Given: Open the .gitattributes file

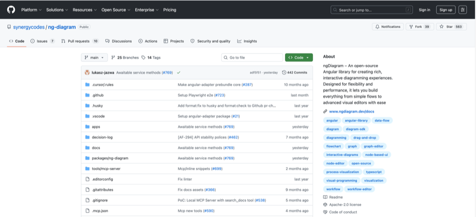Looking at the screenshot, I should 102,190.
